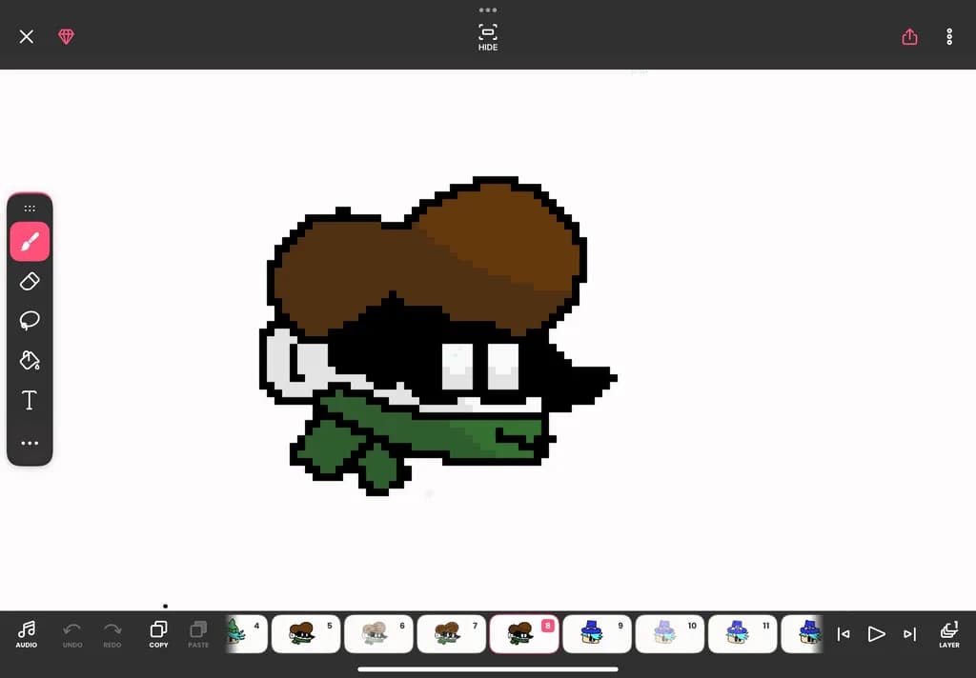Show more tools via toolbar ellipsis
Image resolution: width=976 pixels, height=678 pixels.
[x=30, y=444]
